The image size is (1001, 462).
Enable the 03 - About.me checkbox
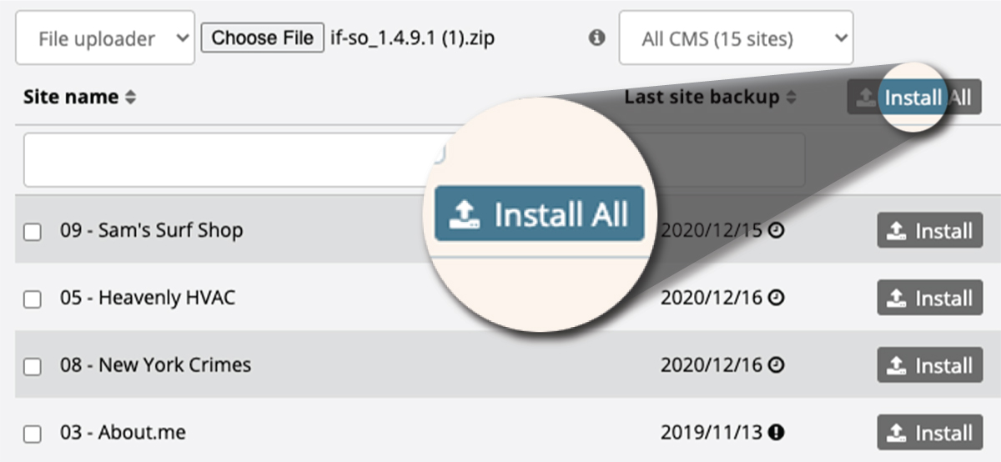tap(32, 435)
